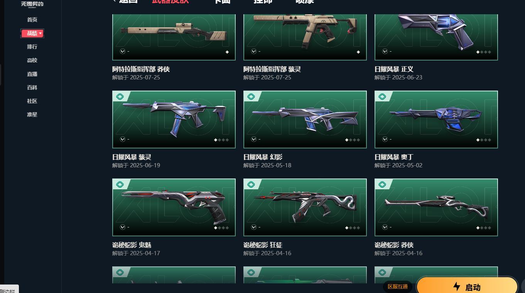
Task: Toggle the 区服互通 option
Action: (398, 287)
